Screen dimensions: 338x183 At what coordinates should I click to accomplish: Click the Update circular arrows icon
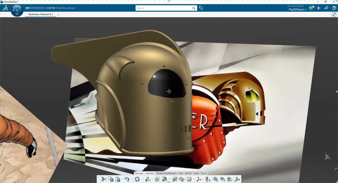[137, 179]
